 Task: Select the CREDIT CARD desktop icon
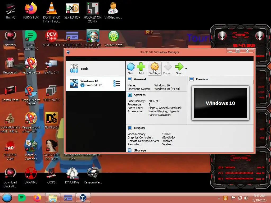click(x=72, y=39)
